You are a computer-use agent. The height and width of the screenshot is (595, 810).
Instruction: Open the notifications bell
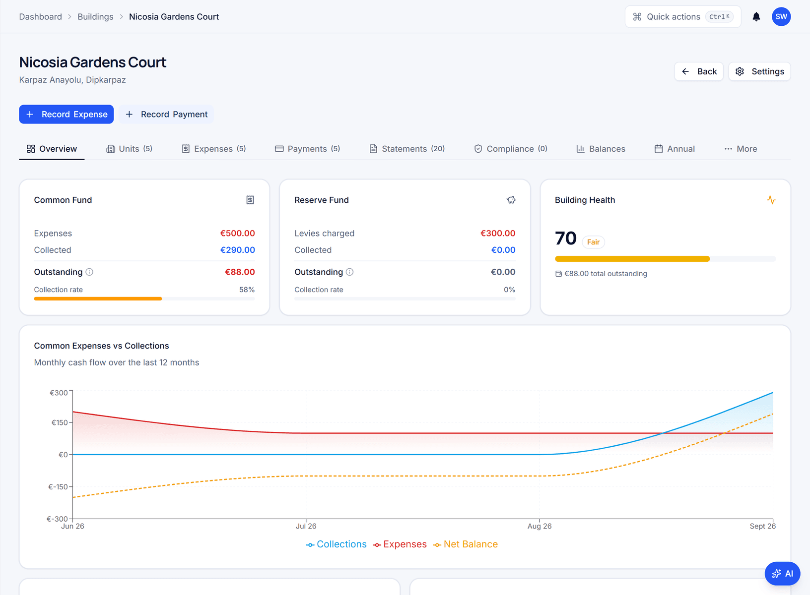pyautogui.click(x=756, y=17)
